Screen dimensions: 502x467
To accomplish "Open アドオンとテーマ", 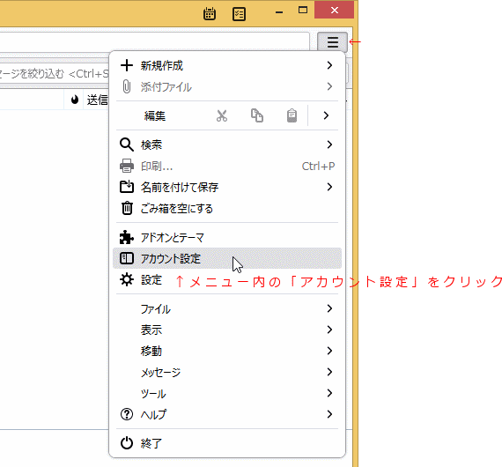I will 227,237.
